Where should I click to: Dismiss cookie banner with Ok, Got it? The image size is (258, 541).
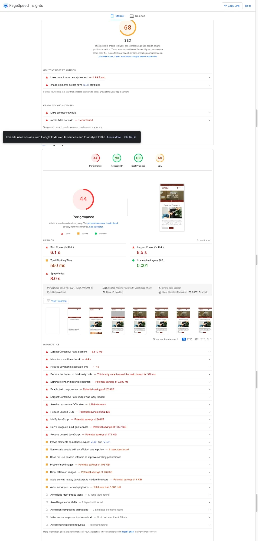(x=130, y=137)
